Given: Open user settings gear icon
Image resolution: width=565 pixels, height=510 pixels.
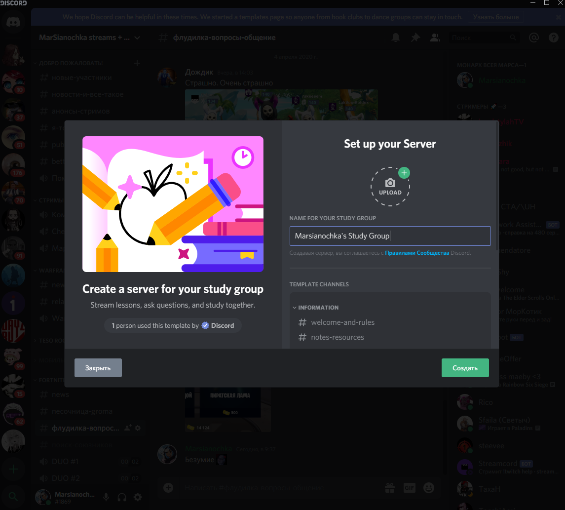Looking at the screenshot, I should click(138, 497).
